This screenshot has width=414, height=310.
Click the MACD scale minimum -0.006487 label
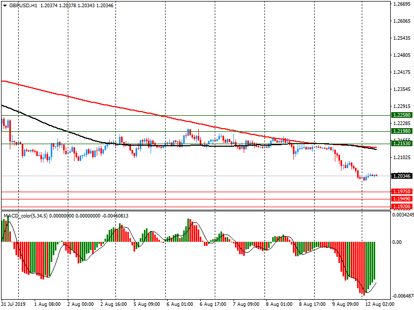pos(403,296)
